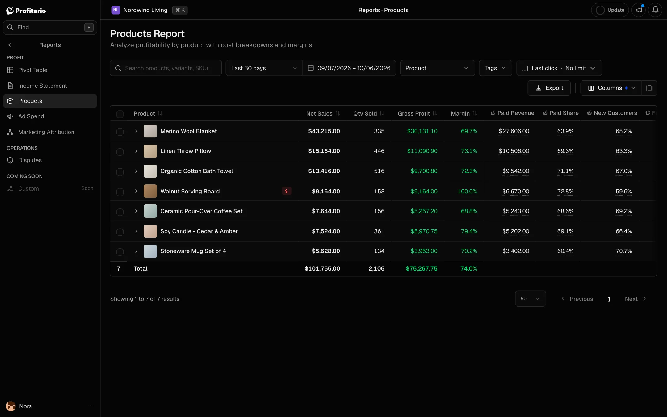Sort by Product column arrows
Viewport: 667px width, 417px height.
click(x=160, y=113)
